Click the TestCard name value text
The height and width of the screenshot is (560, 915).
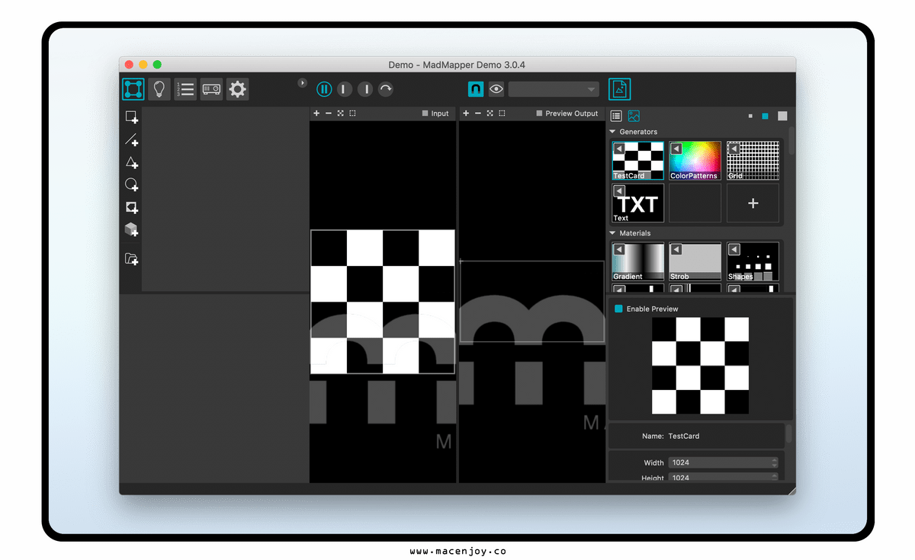click(684, 436)
